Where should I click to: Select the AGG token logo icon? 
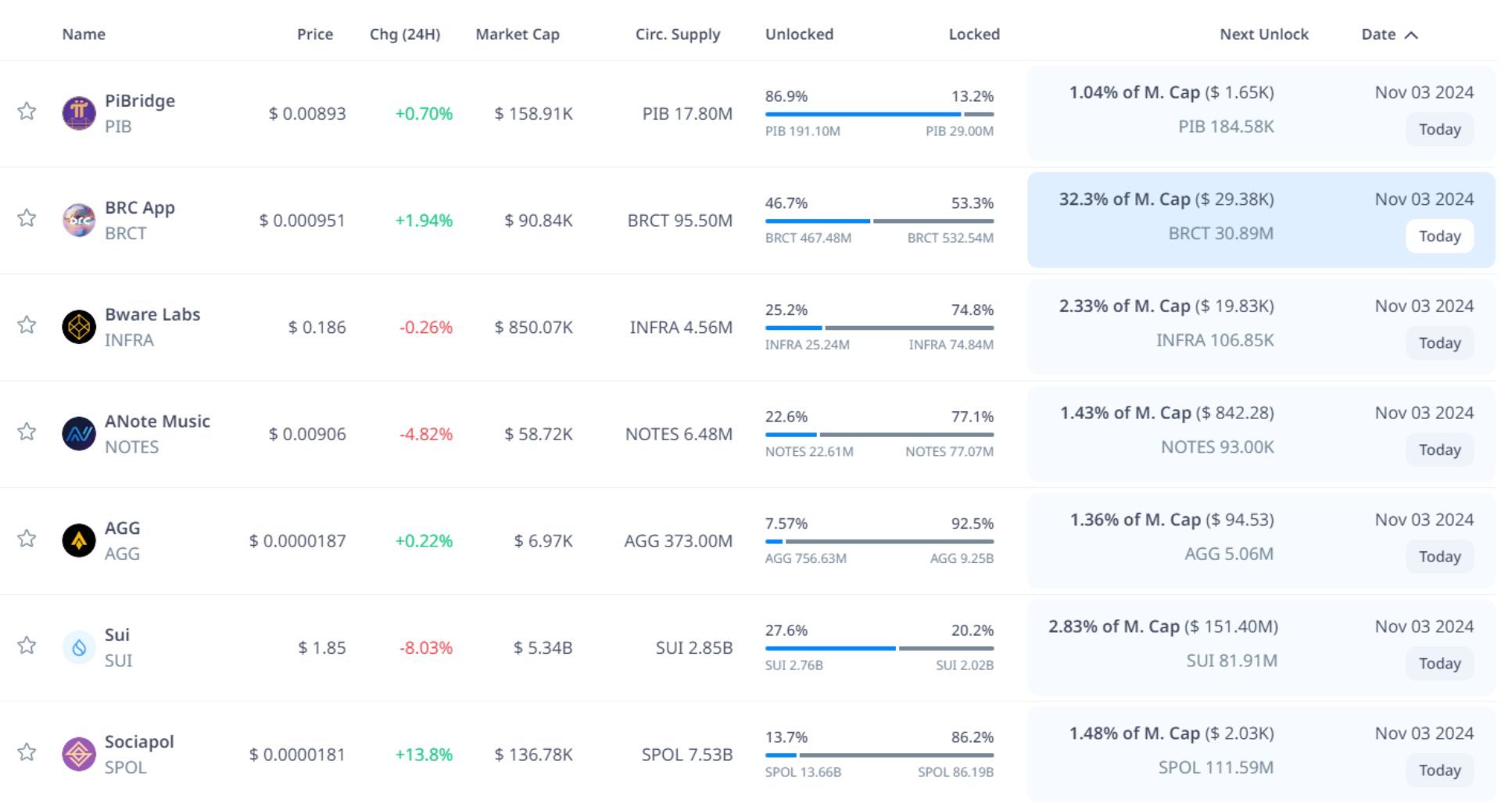tap(79, 540)
